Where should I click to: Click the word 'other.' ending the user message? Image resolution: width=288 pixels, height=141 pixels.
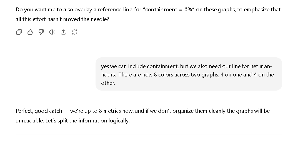pyautogui.click(x=108, y=83)
